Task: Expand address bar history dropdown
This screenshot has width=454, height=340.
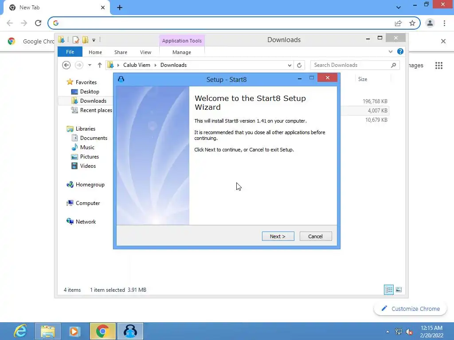Action: click(289, 66)
